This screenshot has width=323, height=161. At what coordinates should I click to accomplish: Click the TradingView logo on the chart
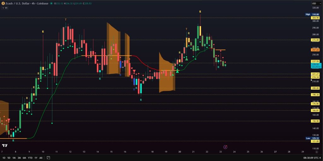[x=5, y=146]
